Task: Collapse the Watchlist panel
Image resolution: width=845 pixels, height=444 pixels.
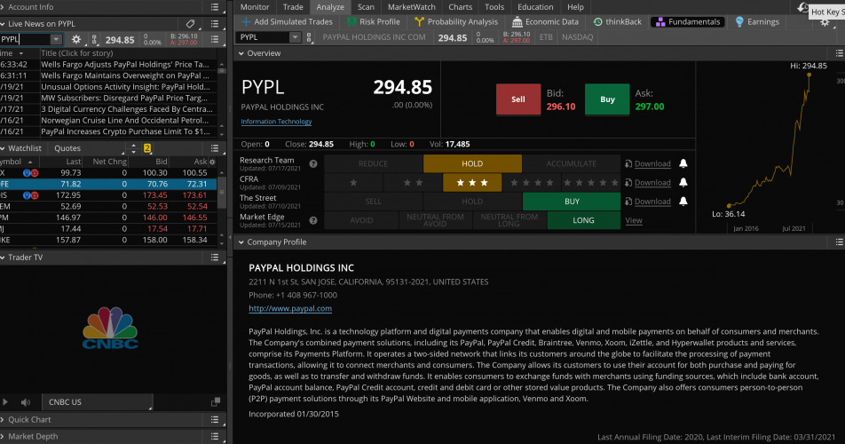Action: (3, 148)
